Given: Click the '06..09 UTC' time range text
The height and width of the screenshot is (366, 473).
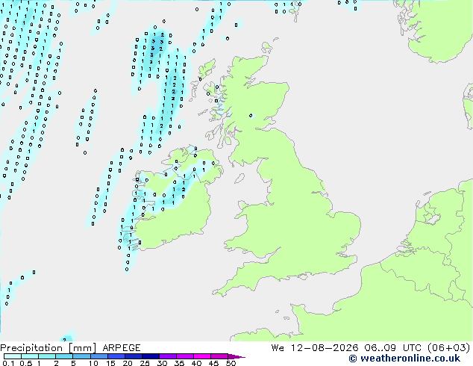Looking at the screenshot, I should 392,347.
